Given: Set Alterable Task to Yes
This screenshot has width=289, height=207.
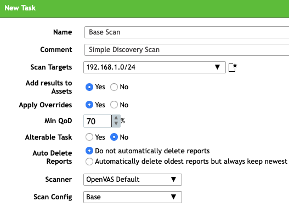Looking at the screenshot, I should pos(89,137).
